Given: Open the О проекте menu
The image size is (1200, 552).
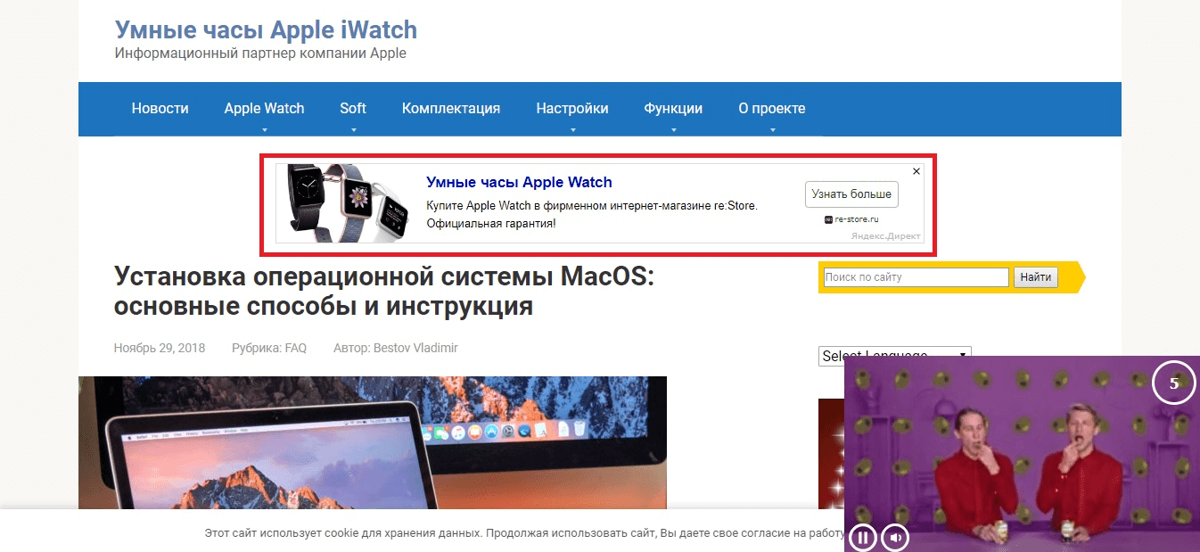Looking at the screenshot, I should (x=771, y=109).
